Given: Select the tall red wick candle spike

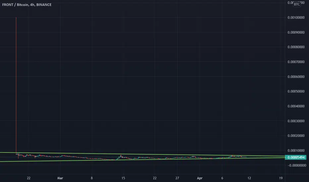Looking at the screenshot, I should pos(16,85).
